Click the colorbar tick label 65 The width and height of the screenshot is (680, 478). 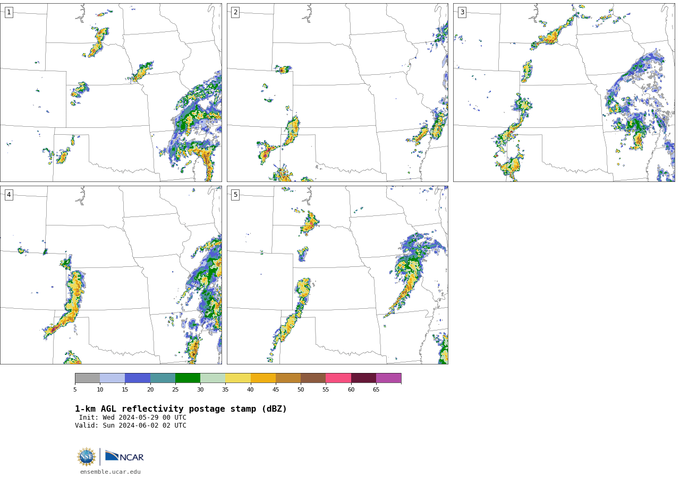tap(376, 390)
